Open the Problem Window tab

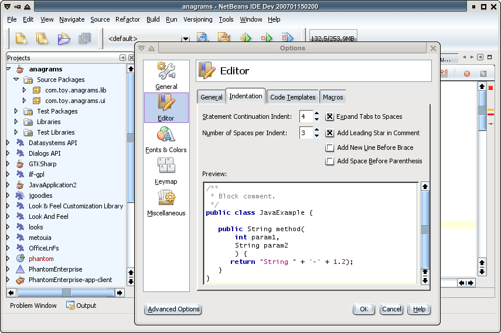(33, 305)
